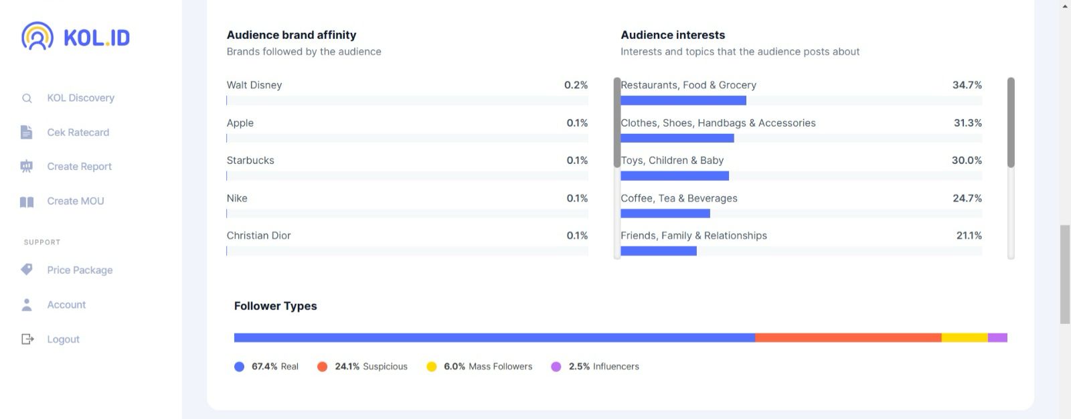Go to the Cek Ratecard page
This screenshot has width=1071, height=419.
click(78, 133)
